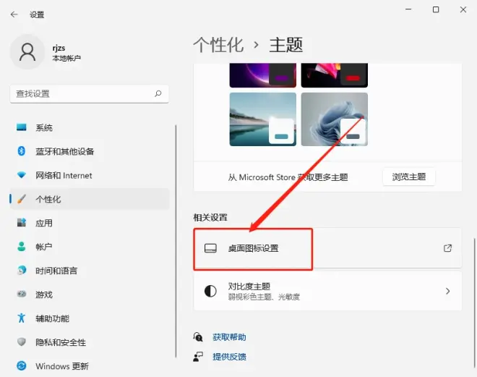Open 应用 settings category

[x=90, y=223]
